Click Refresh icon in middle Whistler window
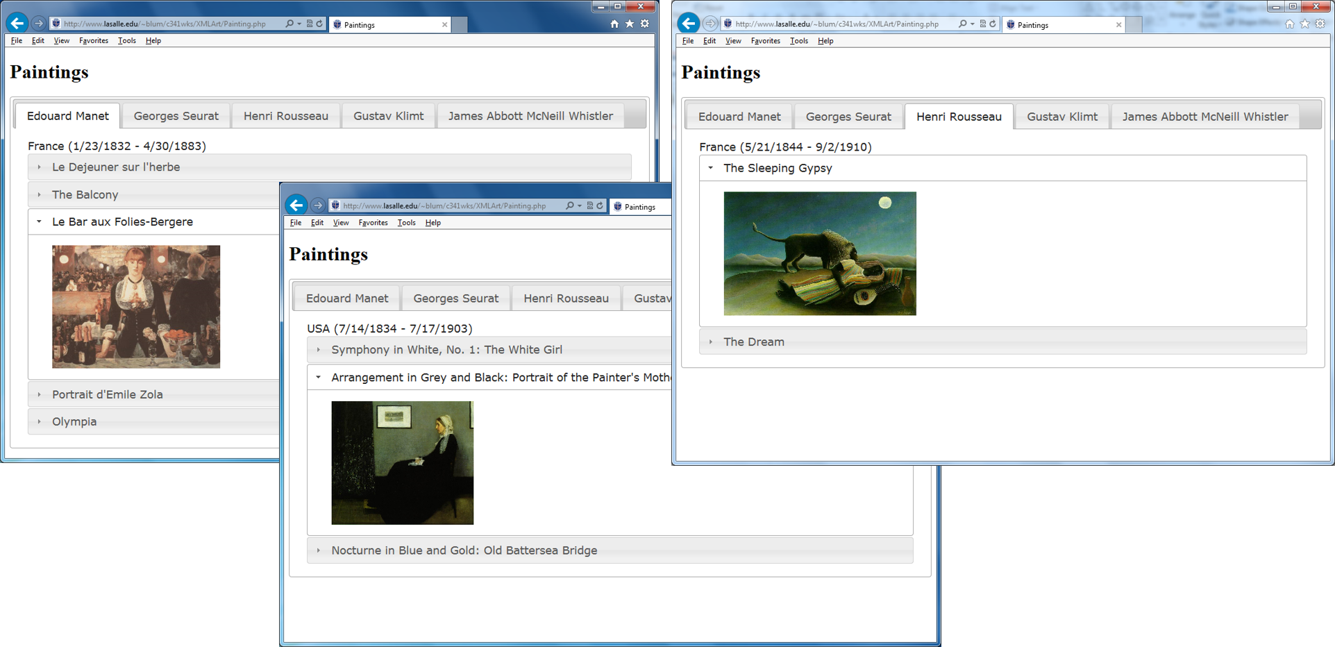The width and height of the screenshot is (1335, 647). coord(600,205)
